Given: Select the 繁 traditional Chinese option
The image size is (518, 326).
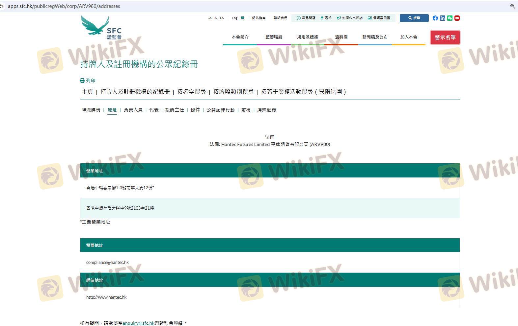Looking at the screenshot, I should pos(242,18).
